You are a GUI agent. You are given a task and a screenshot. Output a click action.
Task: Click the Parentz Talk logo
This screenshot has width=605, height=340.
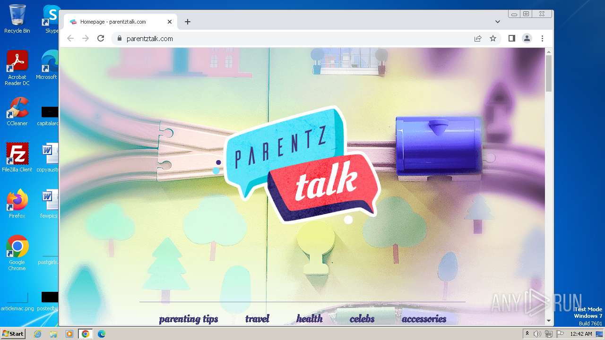pos(302,165)
